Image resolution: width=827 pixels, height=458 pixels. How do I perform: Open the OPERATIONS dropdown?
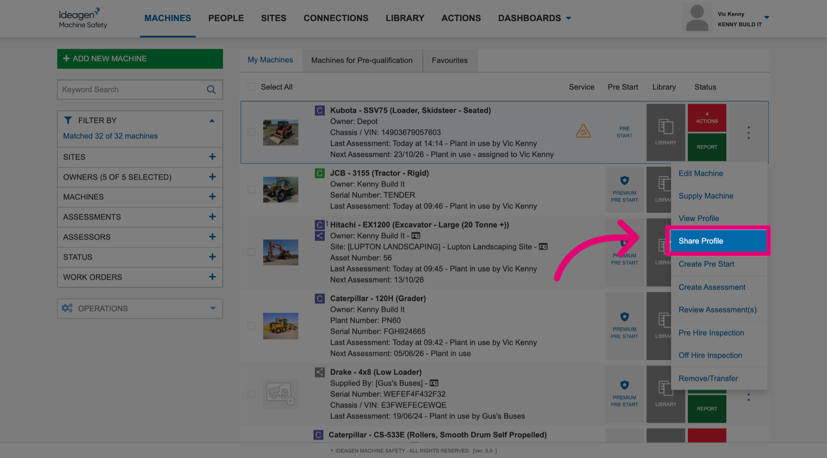(x=140, y=309)
